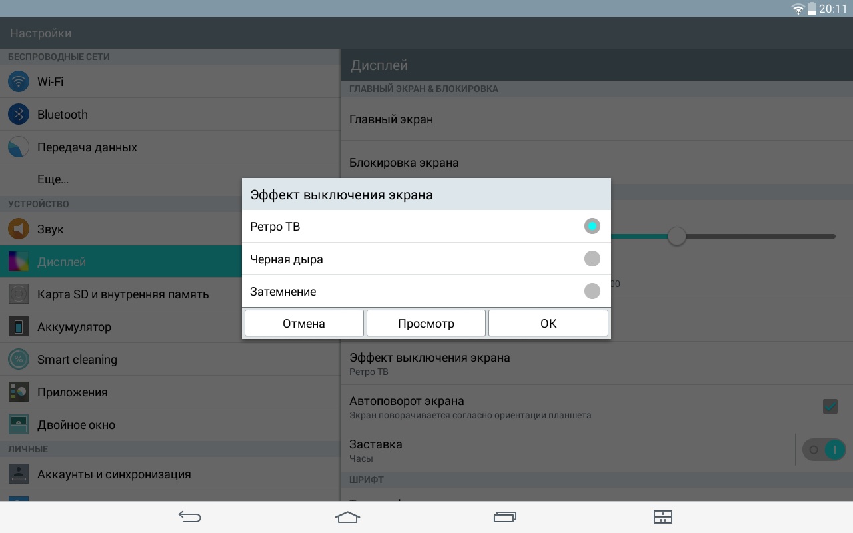Choose the Черная дыра radio option
853x533 pixels.
[x=592, y=259]
